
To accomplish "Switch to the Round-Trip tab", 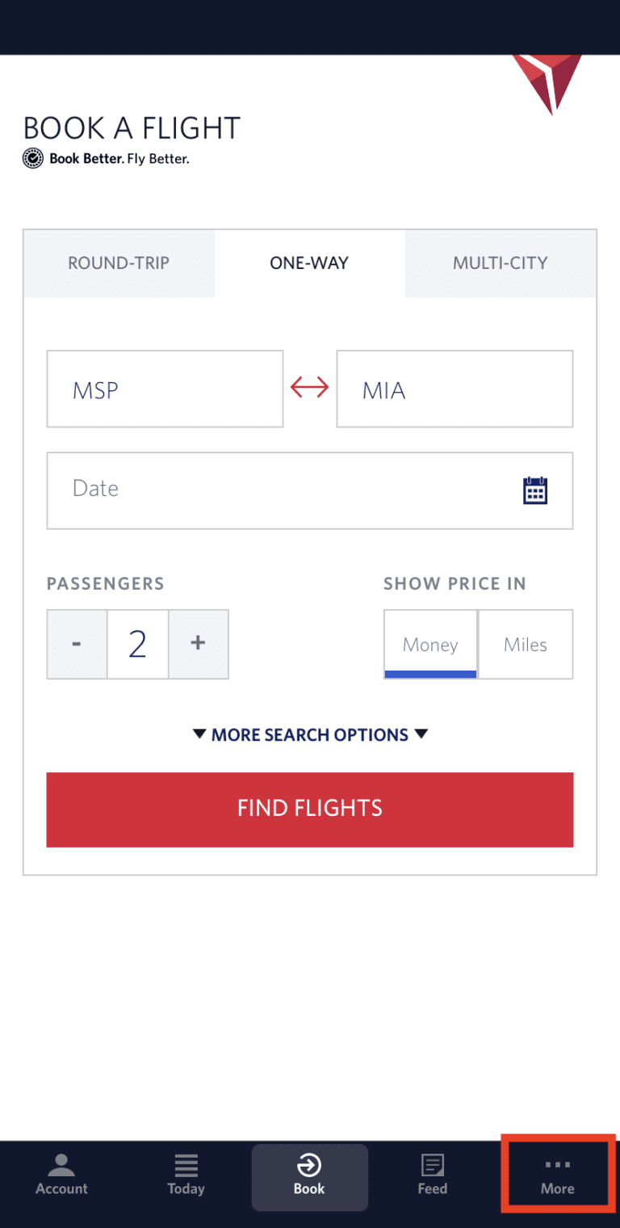I will pos(119,263).
